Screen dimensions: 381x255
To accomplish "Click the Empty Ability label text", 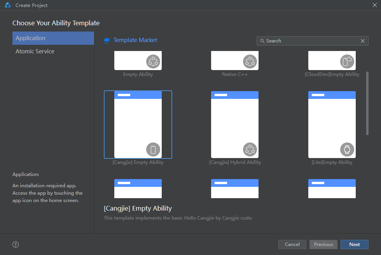I will pos(138,74).
